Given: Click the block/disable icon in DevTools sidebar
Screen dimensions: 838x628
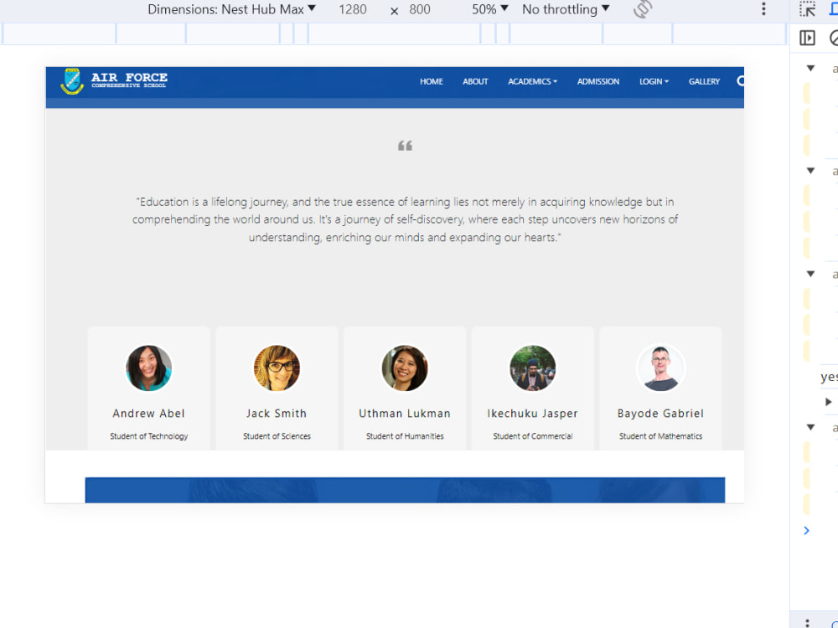Looking at the screenshot, I should coord(833,38).
